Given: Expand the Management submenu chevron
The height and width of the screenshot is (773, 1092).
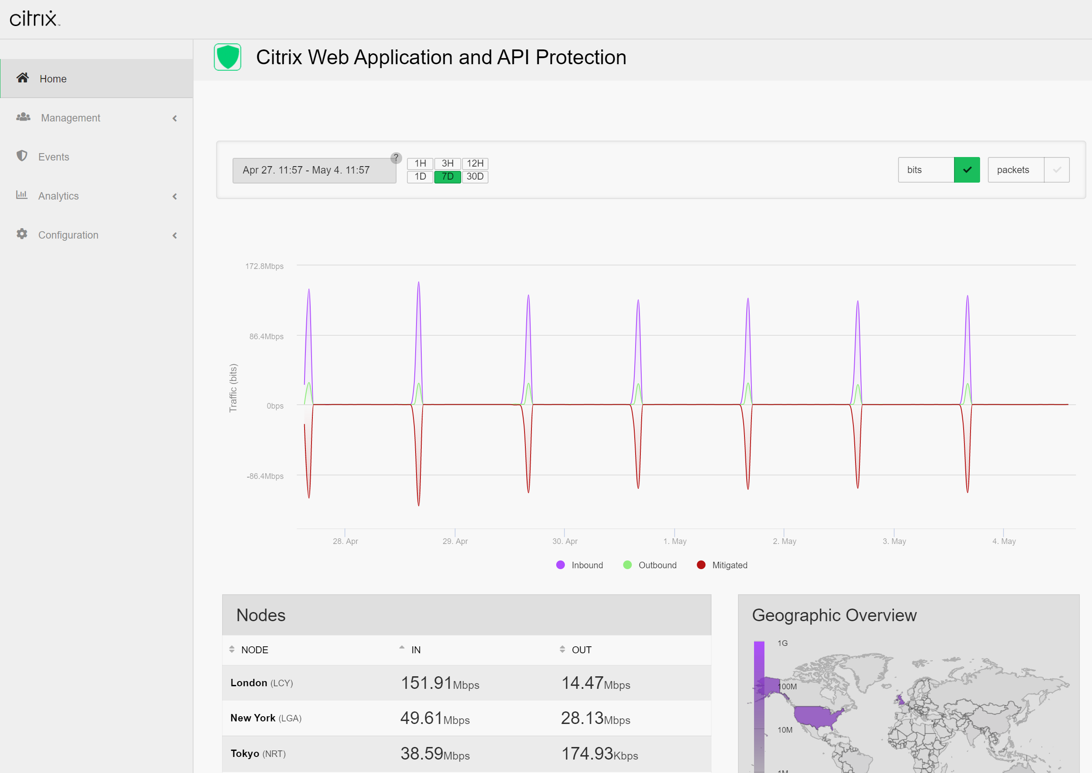Looking at the screenshot, I should [175, 118].
